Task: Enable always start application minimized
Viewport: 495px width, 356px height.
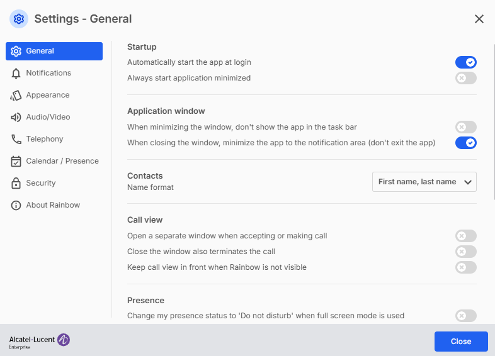Action: 466,78
